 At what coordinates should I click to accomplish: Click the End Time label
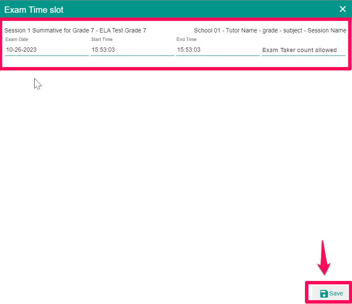(186, 39)
